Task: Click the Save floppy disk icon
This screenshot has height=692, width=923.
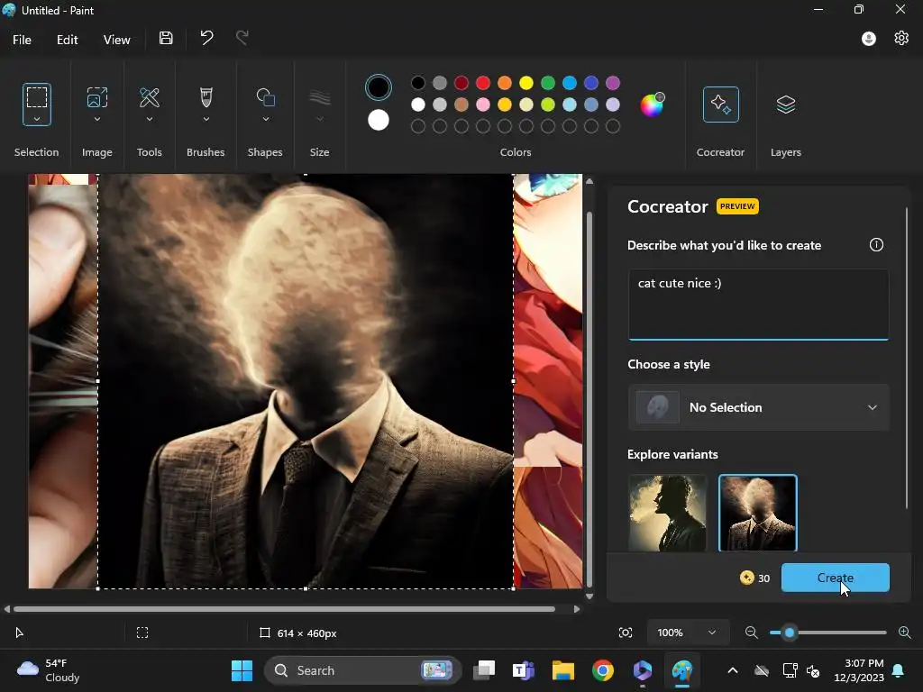Action: (x=166, y=38)
